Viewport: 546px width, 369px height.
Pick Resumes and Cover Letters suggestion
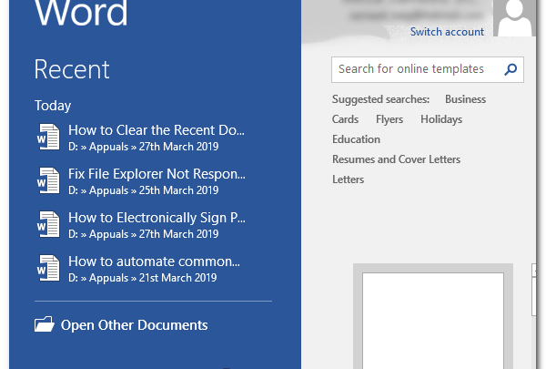(396, 159)
